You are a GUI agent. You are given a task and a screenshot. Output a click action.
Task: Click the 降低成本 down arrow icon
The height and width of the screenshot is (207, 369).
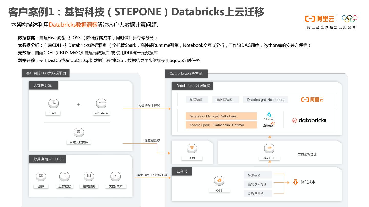click(x=295, y=182)
